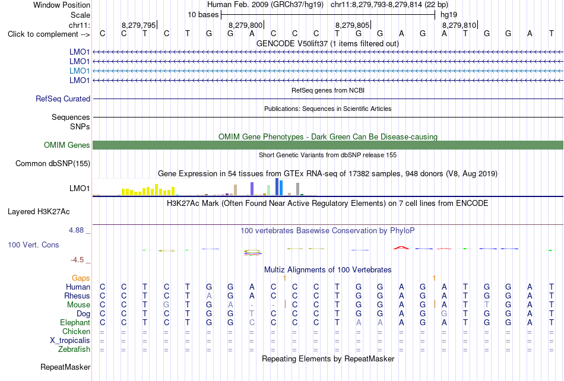564x381 pixels.
Task: Click the orange Gaps label
Action: pos(81,278)
